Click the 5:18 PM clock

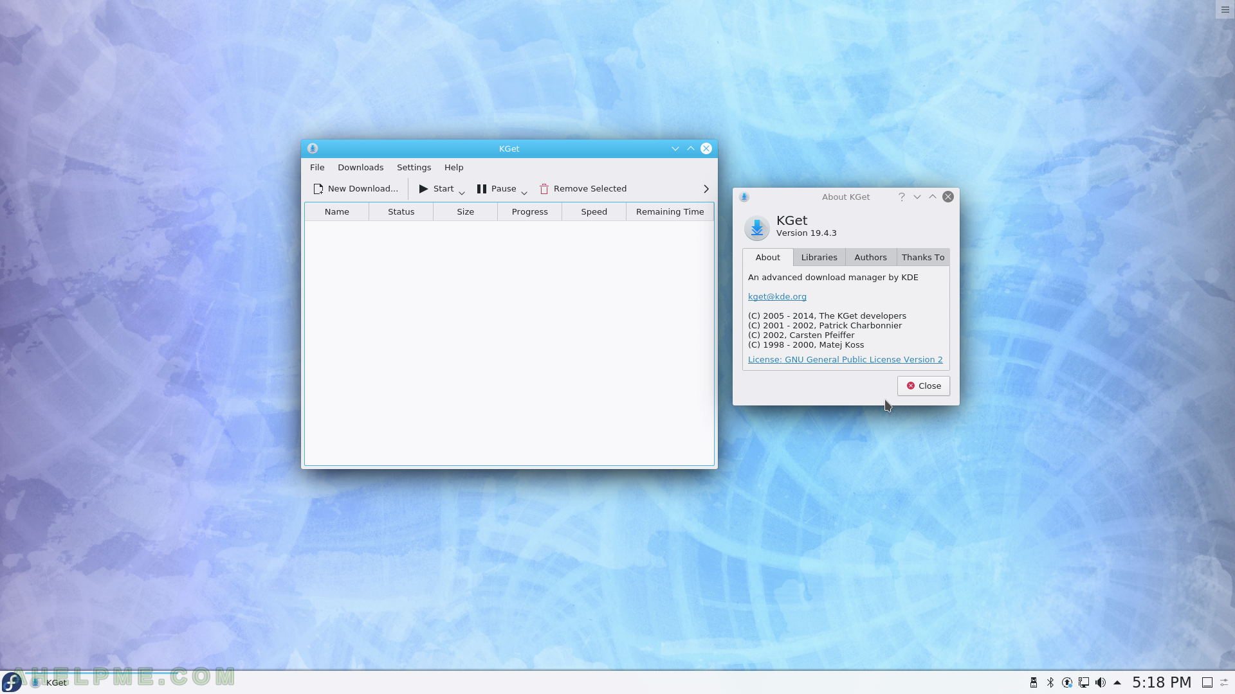(1162, 682)
